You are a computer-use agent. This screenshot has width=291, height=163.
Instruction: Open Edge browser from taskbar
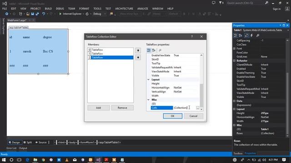coord(27,160)
